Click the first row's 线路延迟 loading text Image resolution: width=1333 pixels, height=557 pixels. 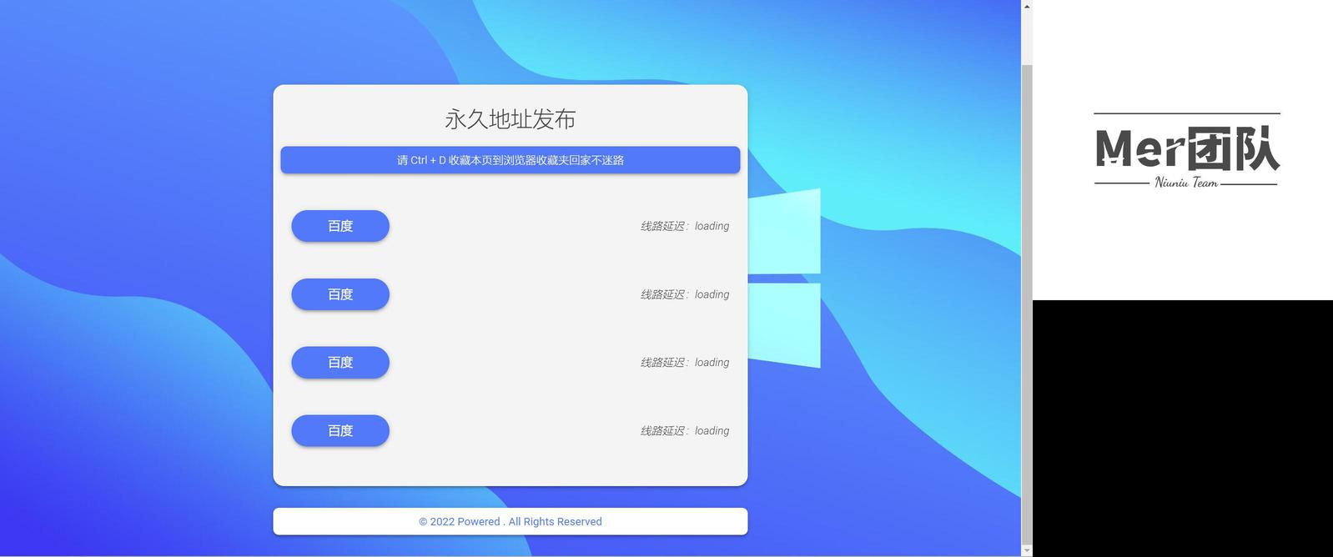[685, 226]
